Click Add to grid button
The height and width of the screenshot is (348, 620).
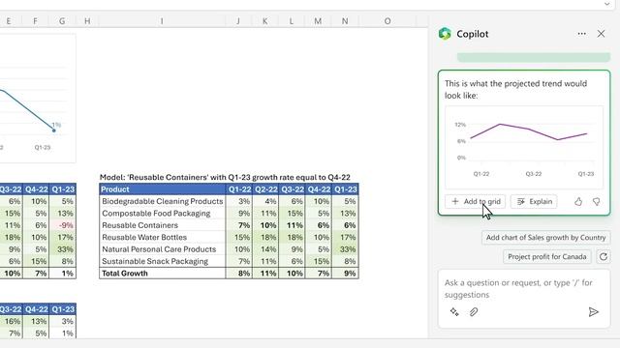click(x=475, y=201)
